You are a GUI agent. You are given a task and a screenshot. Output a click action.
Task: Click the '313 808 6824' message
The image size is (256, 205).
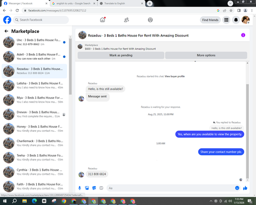tap(97, 174)
